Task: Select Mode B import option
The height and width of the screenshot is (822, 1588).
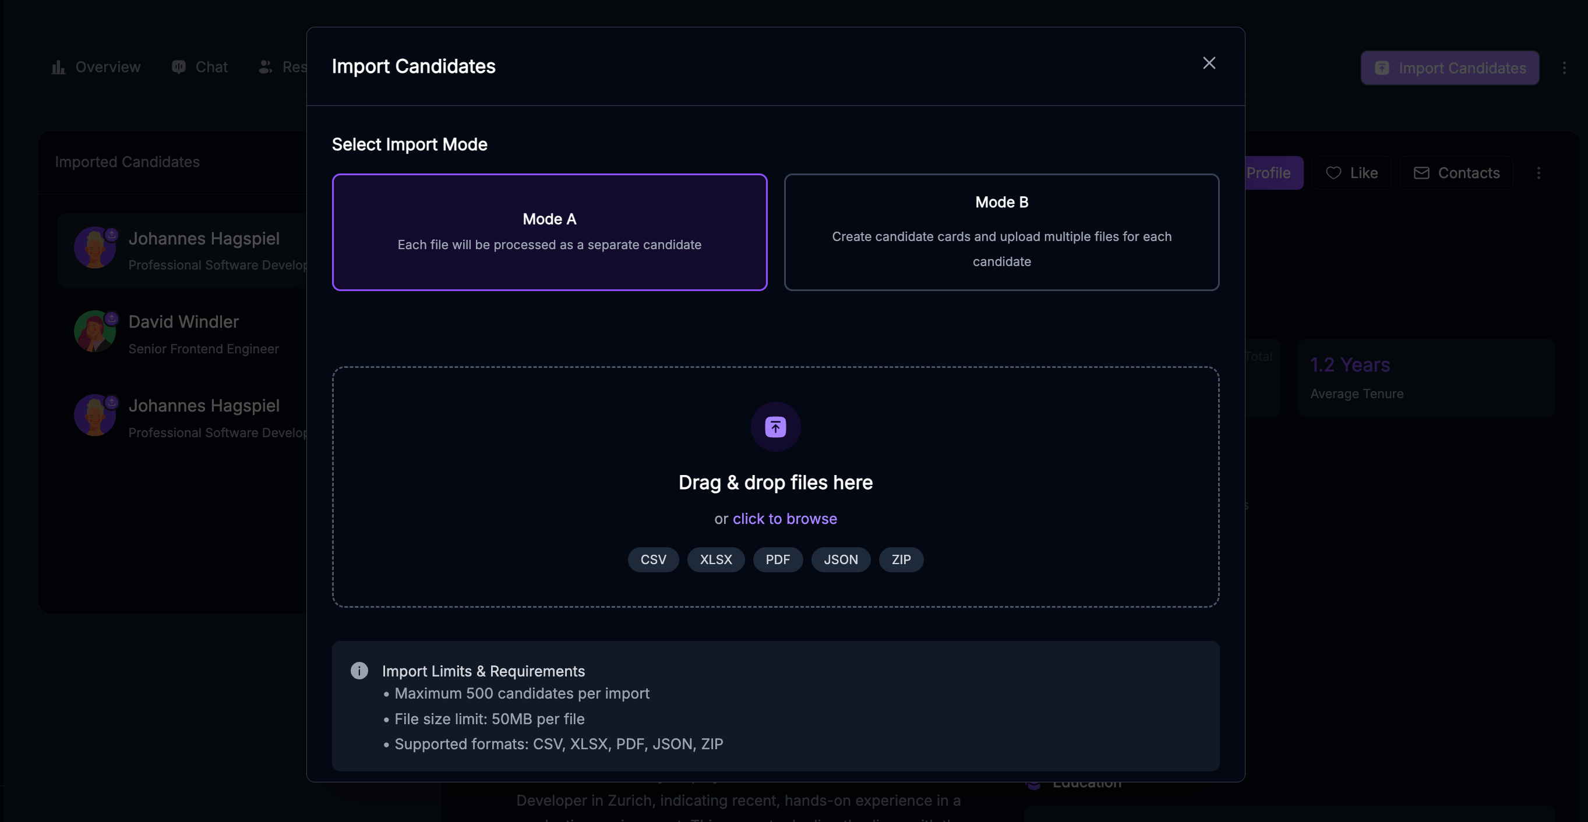Action: (1001, 232)
